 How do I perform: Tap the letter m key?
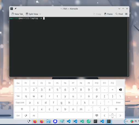(81, 109)
